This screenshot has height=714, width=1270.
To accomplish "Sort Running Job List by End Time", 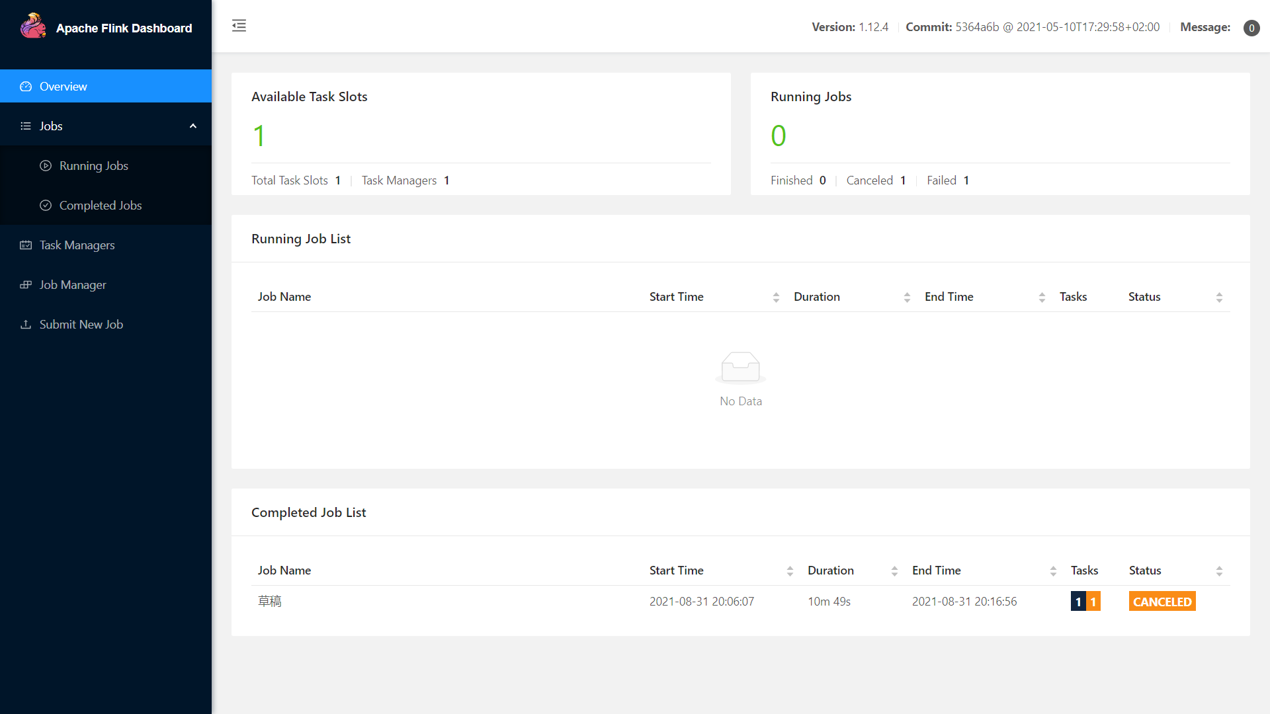I will pos(1042,297).
